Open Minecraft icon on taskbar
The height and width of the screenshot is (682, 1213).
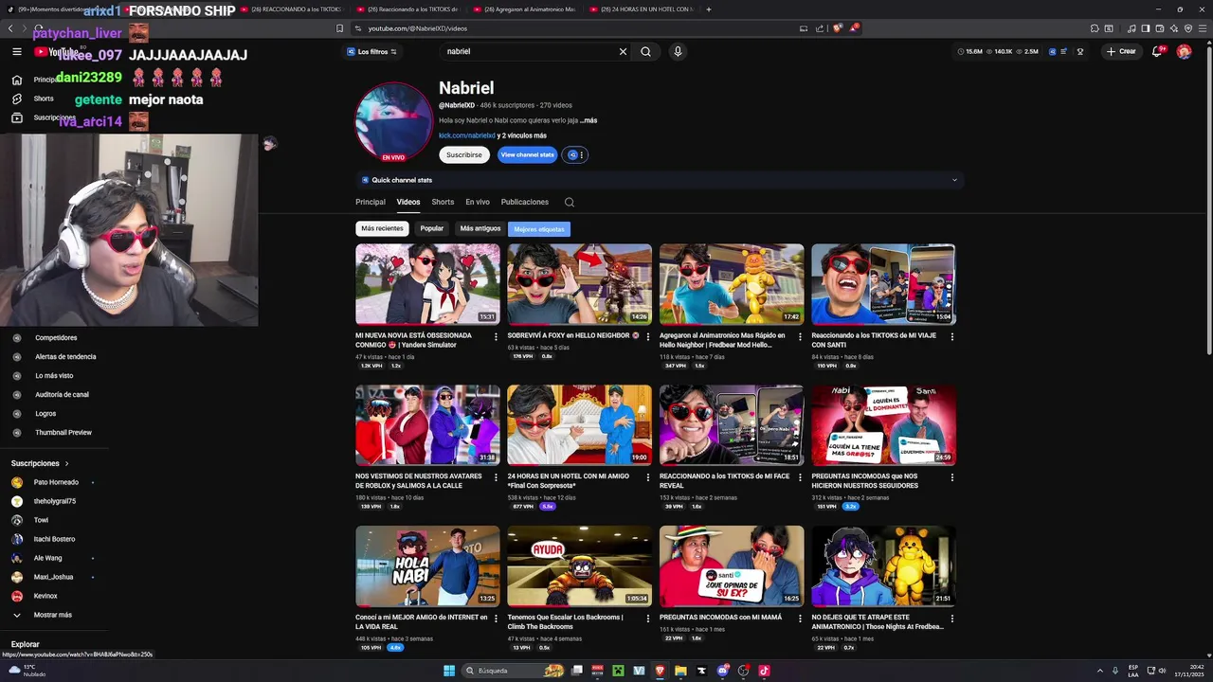coord(618,671)
